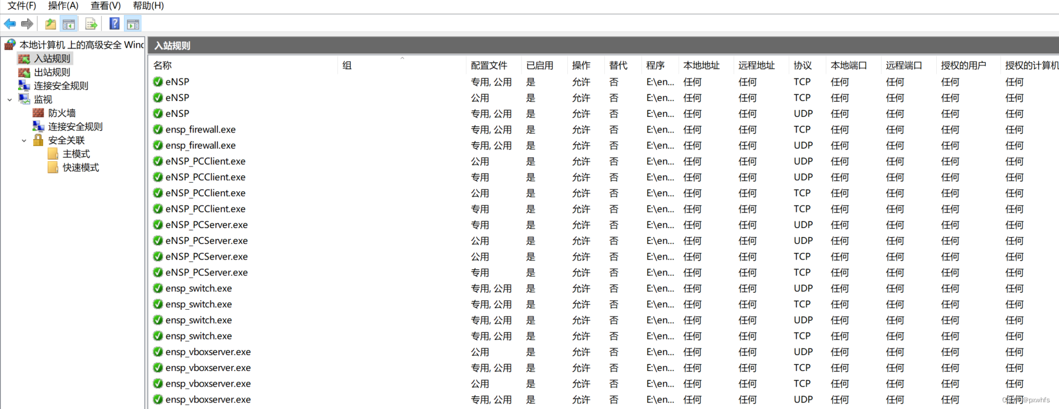
Task: Click the green check icon of first eNSP rule
Action: pyautogui.click(x=158, y=82)
